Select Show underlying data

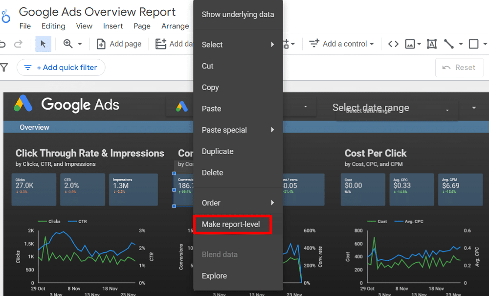tap(238, 15)
